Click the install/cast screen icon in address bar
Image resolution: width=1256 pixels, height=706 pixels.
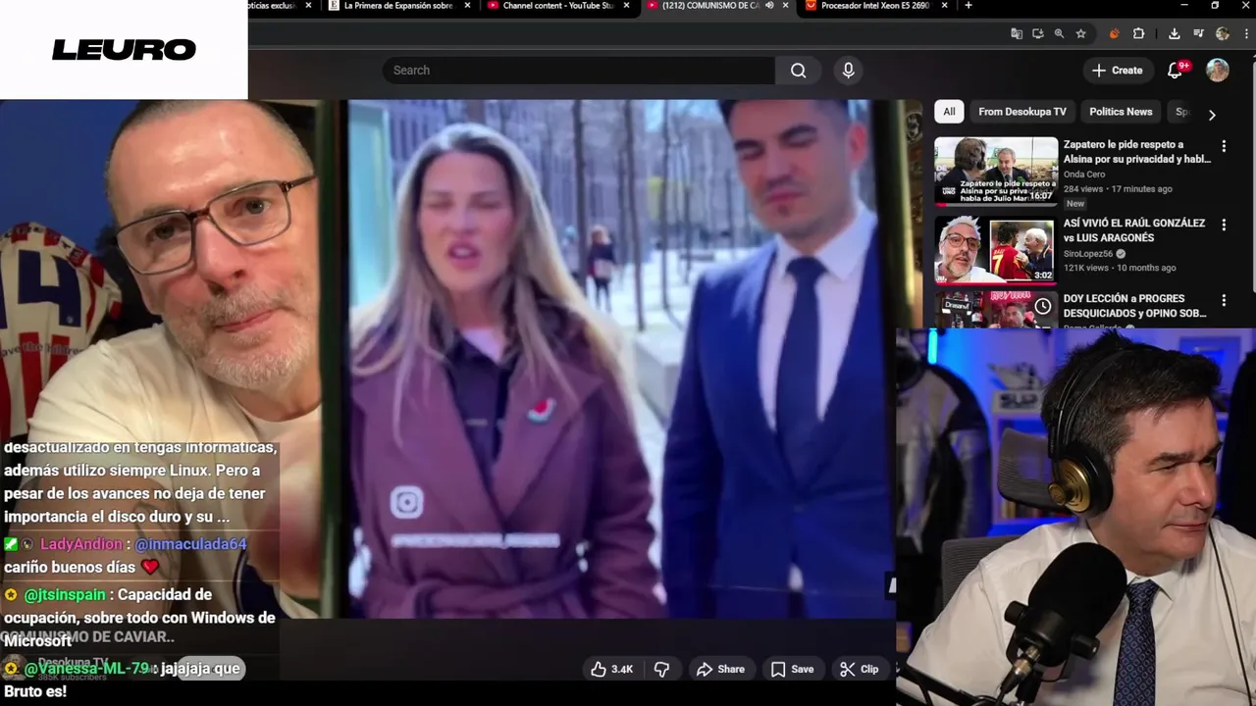click(1038, 33)
